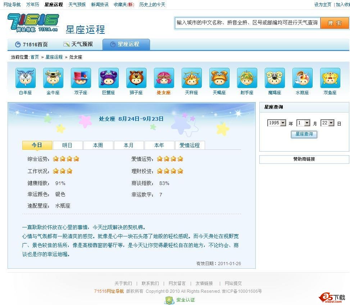Click the 星座查询 query button
Viewport: 350px width, 305px height.
click(x=304, y=134)
